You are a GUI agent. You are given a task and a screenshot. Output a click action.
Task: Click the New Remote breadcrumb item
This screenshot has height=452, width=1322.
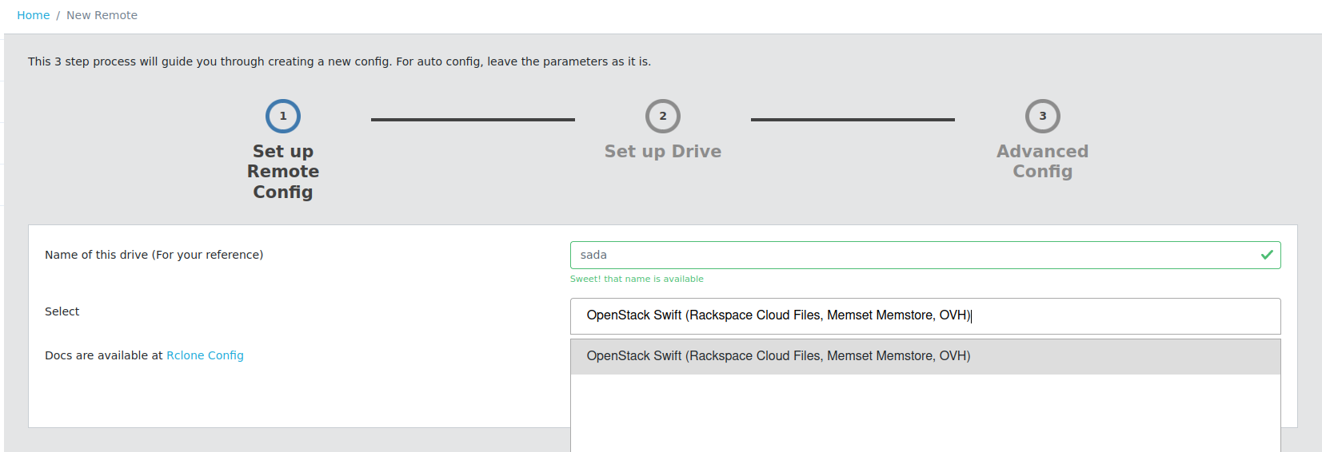(102, 15)
